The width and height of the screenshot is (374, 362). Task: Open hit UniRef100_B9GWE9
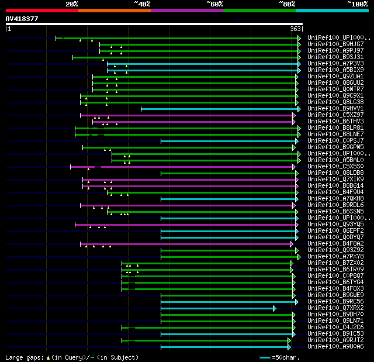click(x=335, y=295)
